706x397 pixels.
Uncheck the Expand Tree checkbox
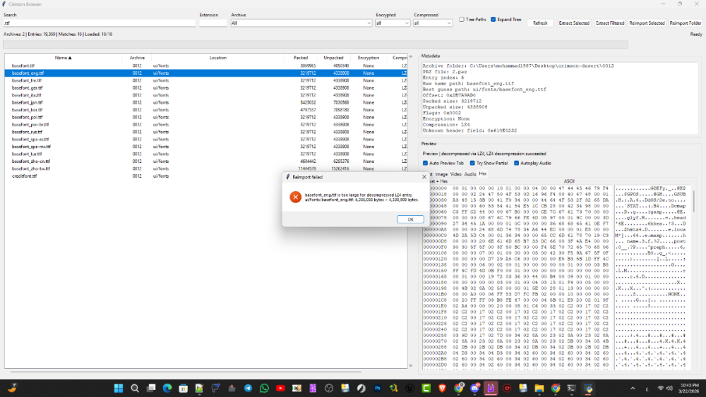(493, 19)
